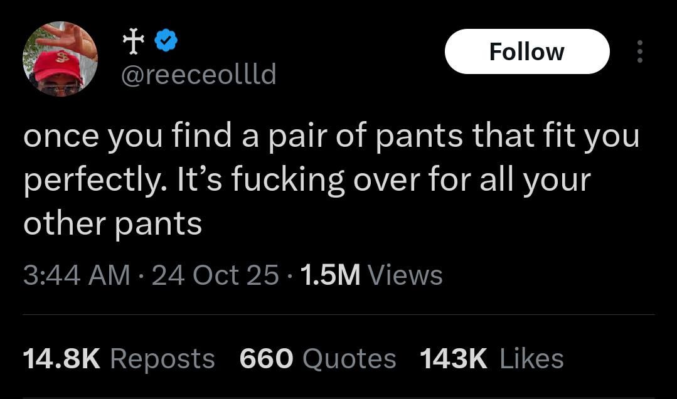The width and height of the screenshot is (677, 399).
Task: Click the 660 quote count number
Action: tap(266, 359)
